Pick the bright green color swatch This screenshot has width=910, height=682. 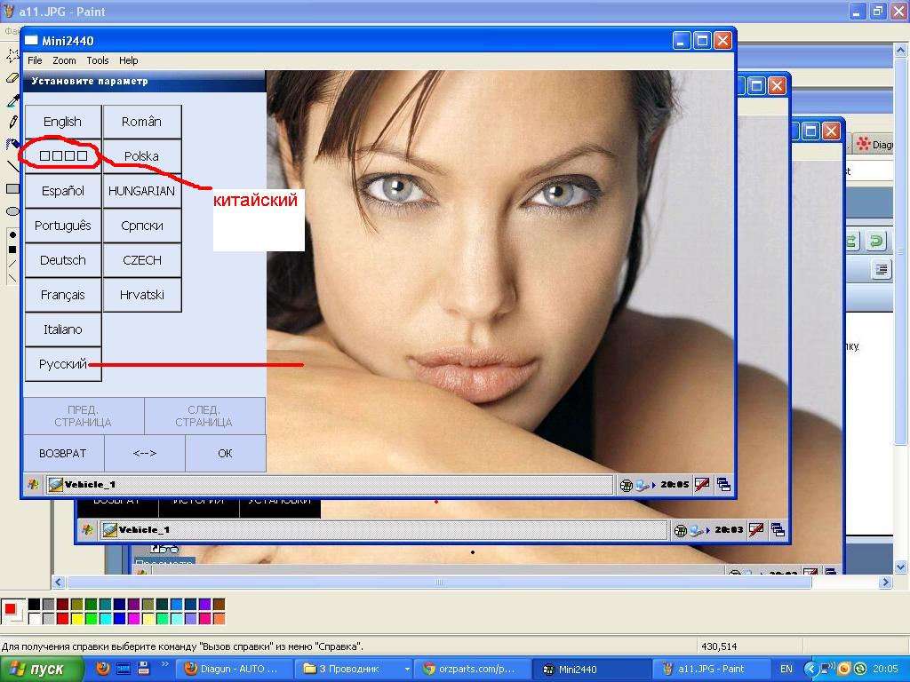pyautogui.click(x=92, y=619)
